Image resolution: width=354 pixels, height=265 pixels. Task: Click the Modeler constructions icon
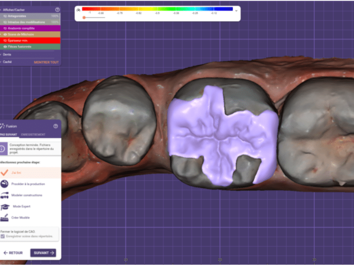4,196
